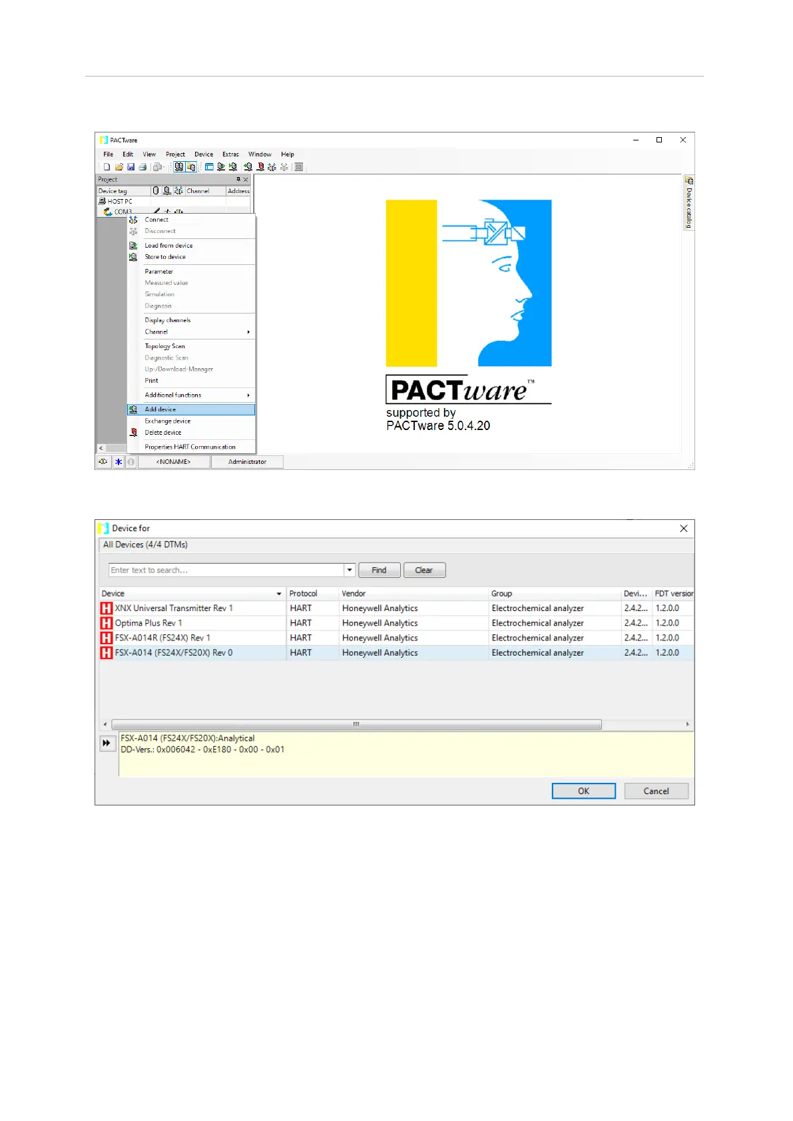Open the search history dropdown arrow
793x1121 pixels.
click(350, 570)
